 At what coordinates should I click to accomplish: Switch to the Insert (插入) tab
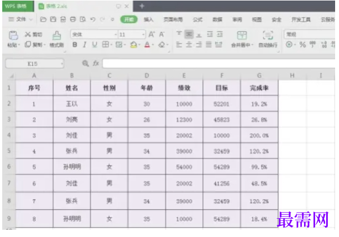pyautogui.click(x=148, y=19)
